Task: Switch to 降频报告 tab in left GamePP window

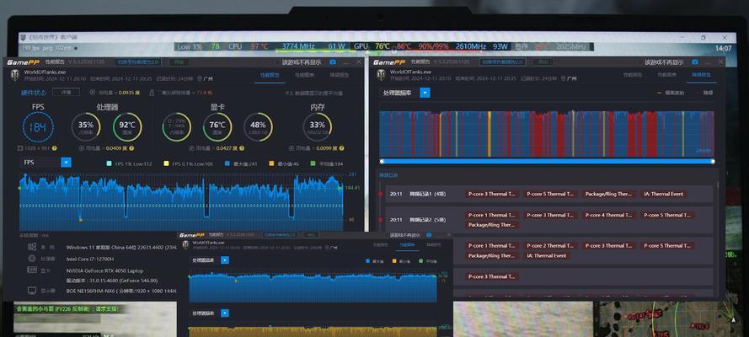Action: point(340,75)
